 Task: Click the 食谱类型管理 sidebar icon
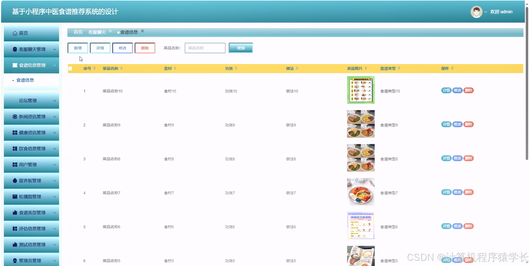tap(15, 212)
